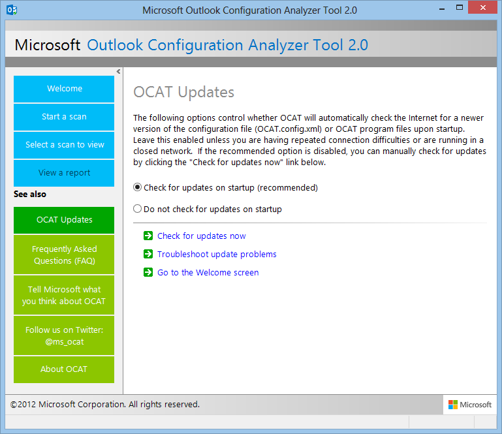Click the OCAT Updates page heading
This screenshot has height=434, width=502.
[184, 92]
